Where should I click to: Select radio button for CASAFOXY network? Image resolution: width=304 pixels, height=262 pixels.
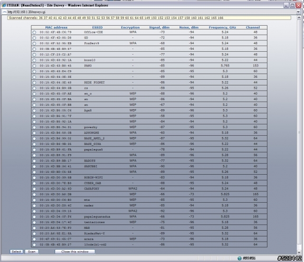[x=34, y=189]
